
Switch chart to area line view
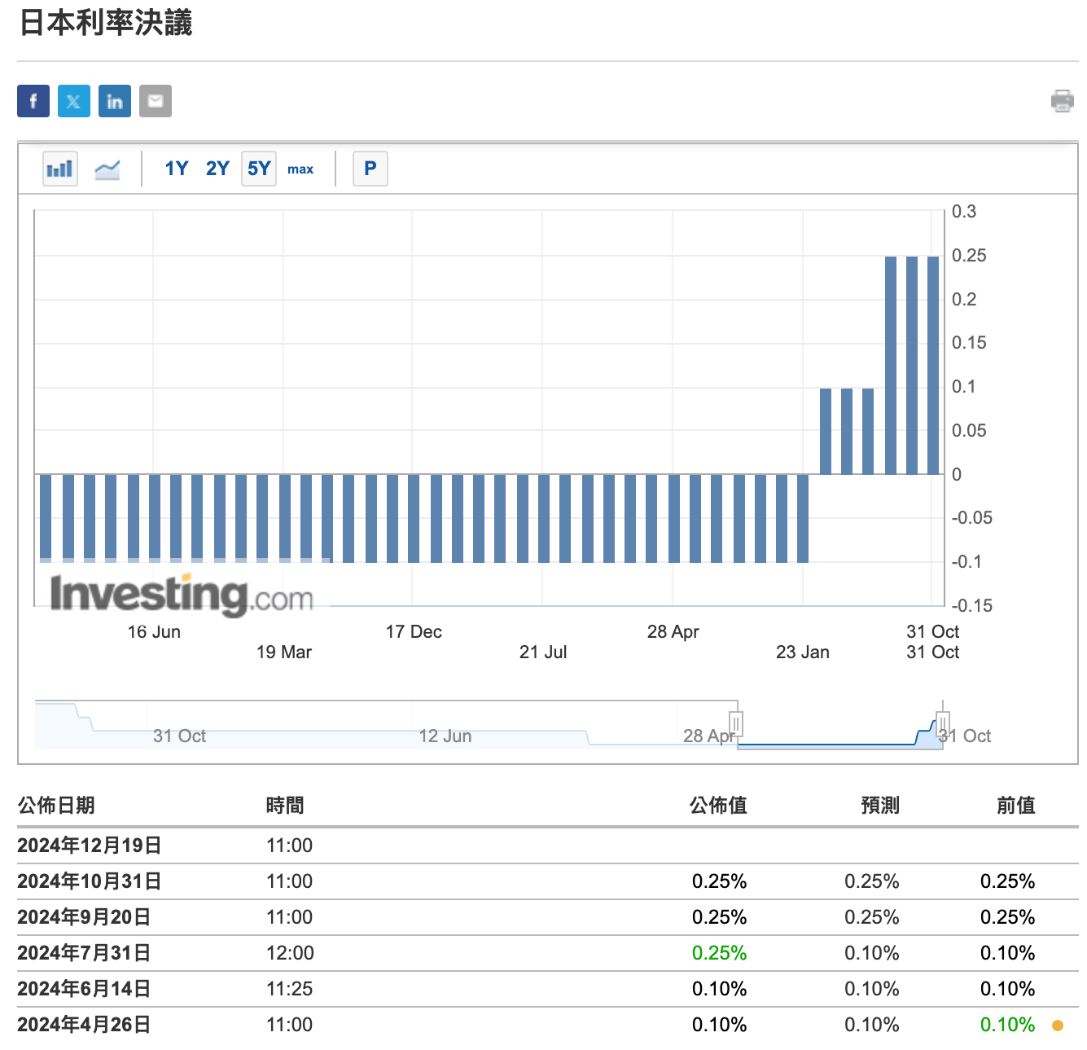[x=107, y=169]
